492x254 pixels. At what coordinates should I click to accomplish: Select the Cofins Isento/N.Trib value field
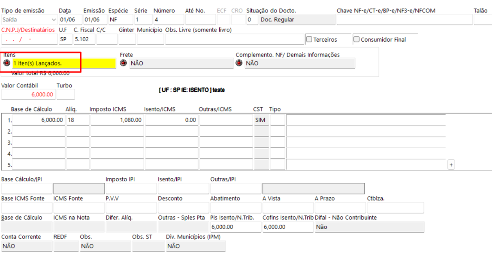(x=288, y=227)
